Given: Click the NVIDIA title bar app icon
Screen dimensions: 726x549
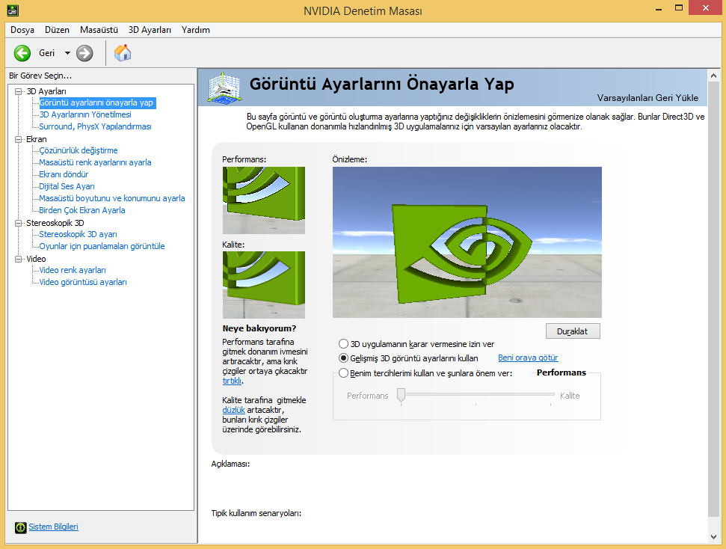Looking at the screenshot, I should 13,10.
